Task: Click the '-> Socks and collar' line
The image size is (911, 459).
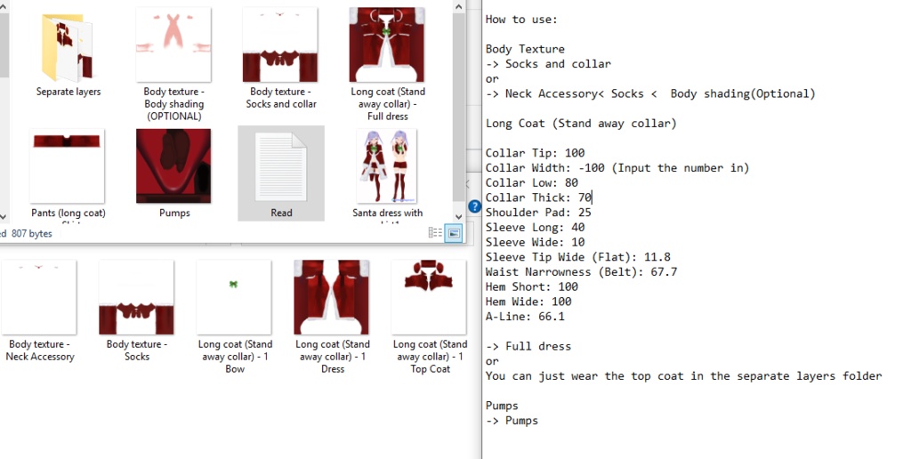Action: tap(548, 64)
